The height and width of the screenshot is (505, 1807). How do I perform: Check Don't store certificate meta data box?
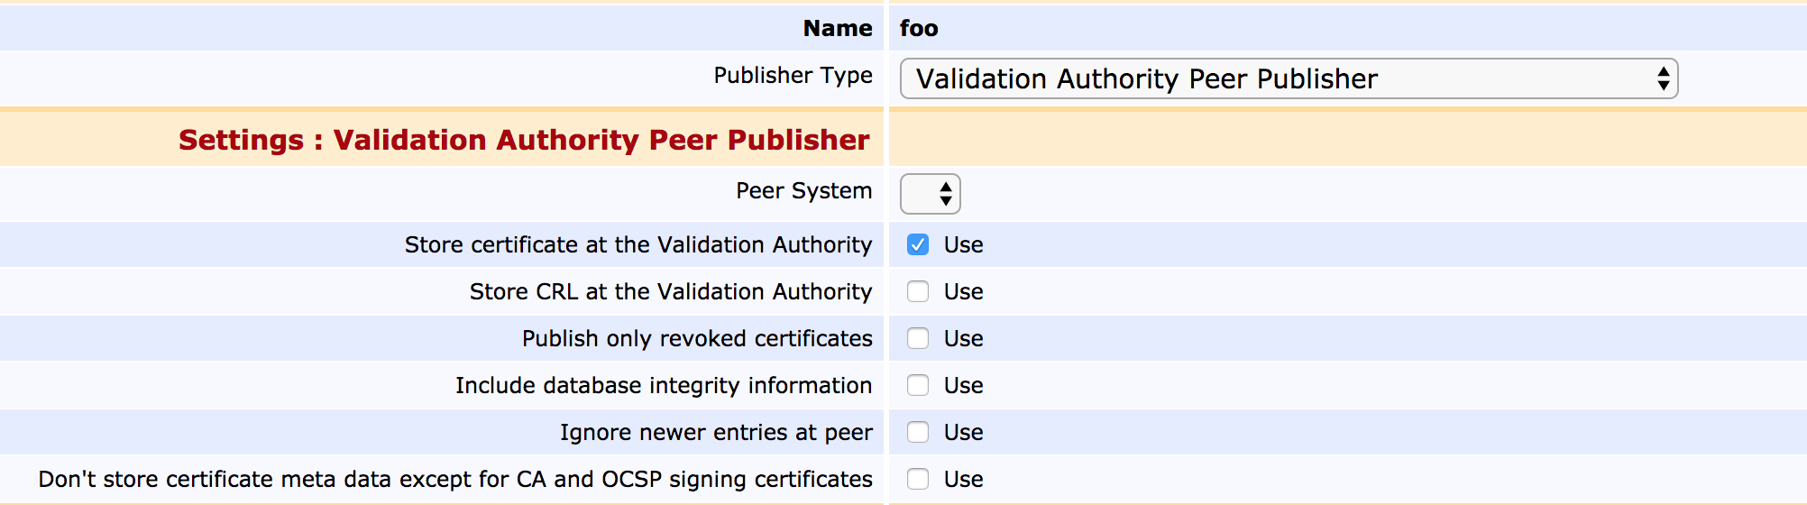pyautogui.click(x=918, y=479)
